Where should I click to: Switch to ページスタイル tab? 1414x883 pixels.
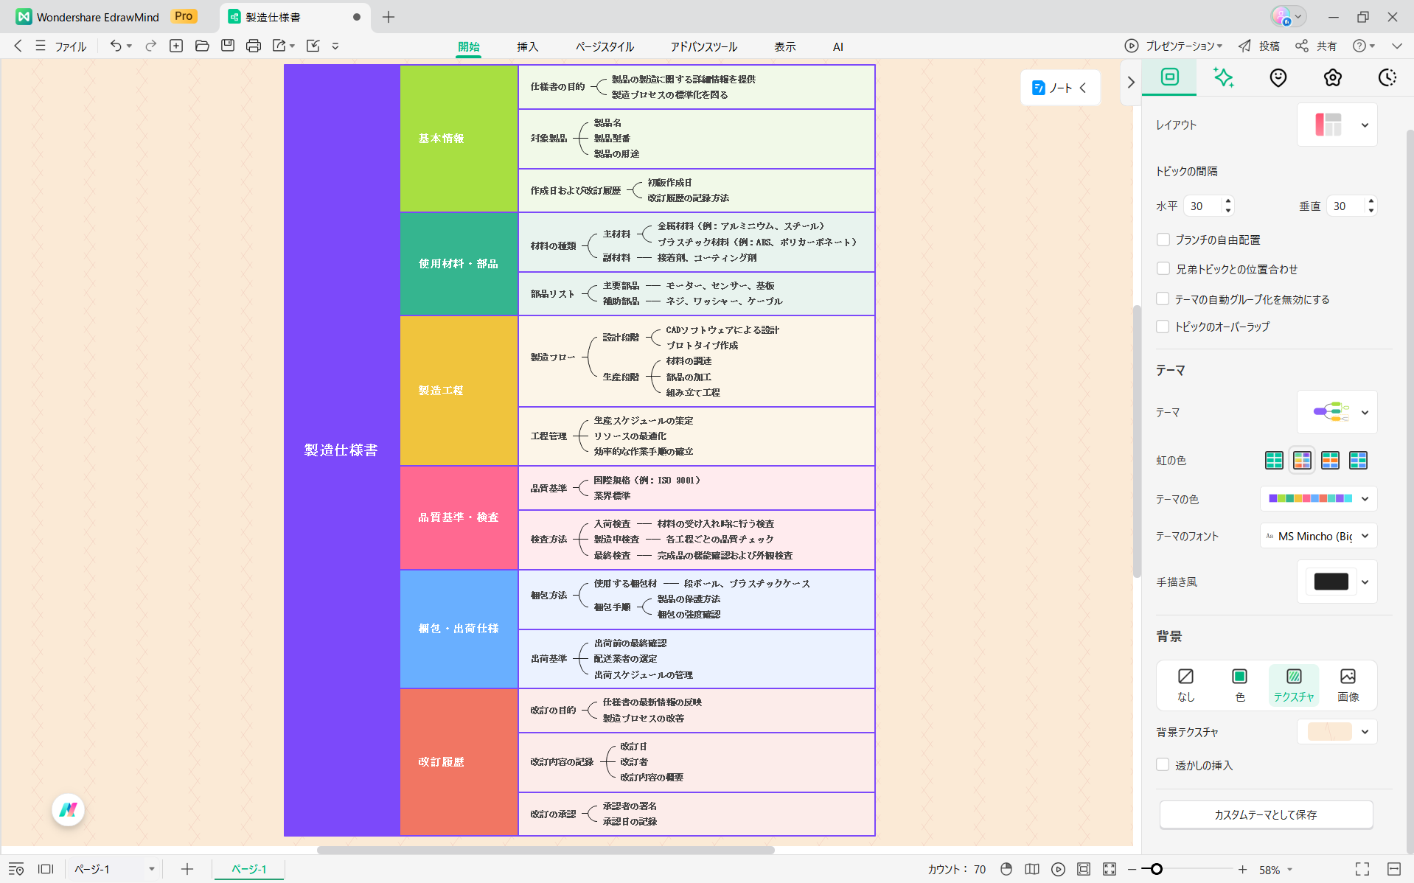click(x=605, y=46)
